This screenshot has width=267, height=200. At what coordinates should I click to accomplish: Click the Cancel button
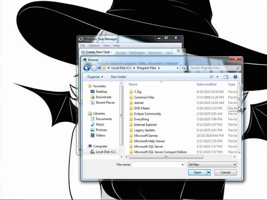226,172
